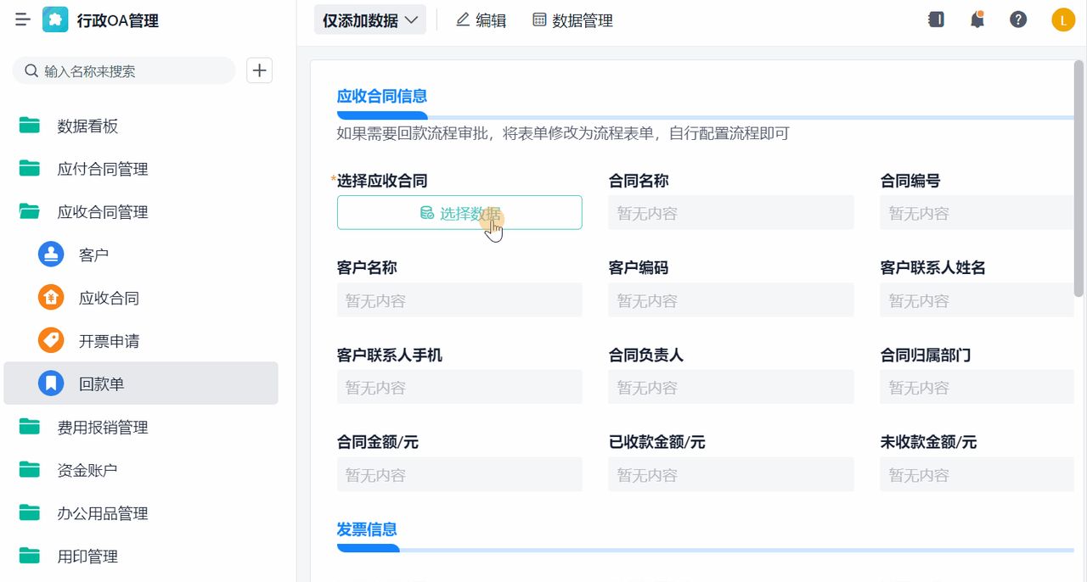Image resolution: width=1087 pixels, height=582 pixels.
Task: Select the 客户 customer icon in sidebar
Action: (50, 254)
